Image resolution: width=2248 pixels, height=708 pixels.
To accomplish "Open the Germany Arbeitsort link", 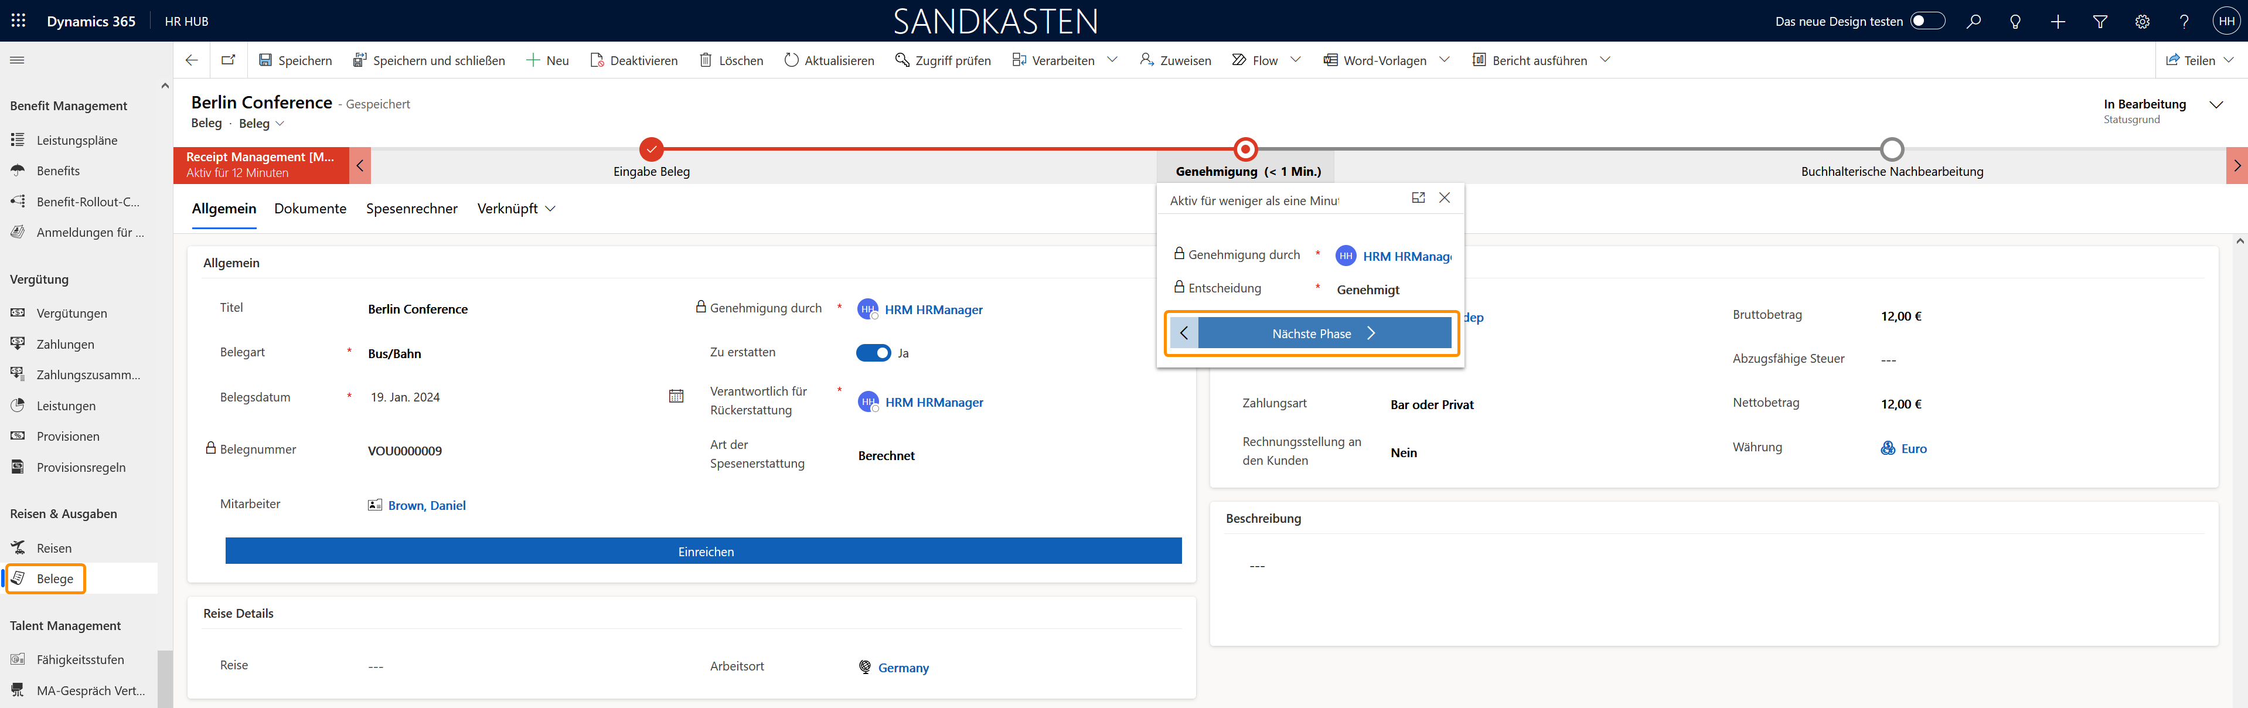I will pyautogui.click(x=903, y=667).
